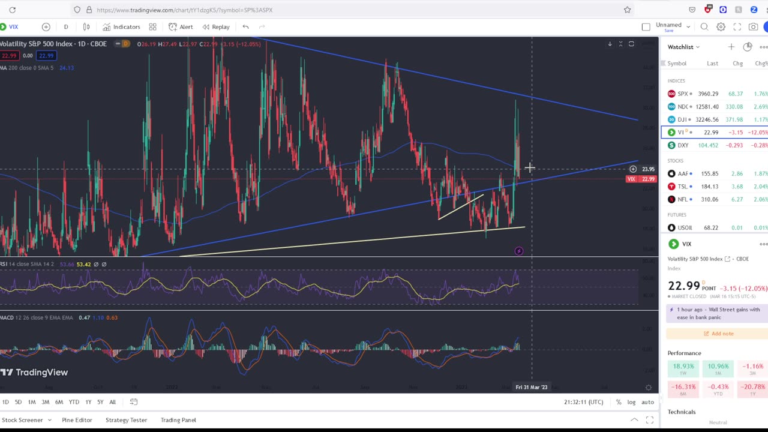Open the Pocket save icon in browser toolbar
The image size is (768, 432).
692,10
